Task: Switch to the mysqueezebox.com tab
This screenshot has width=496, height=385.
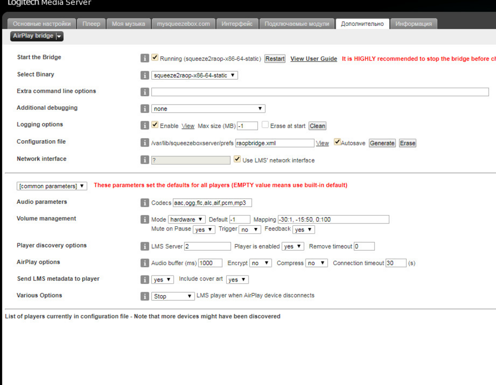Action: click(184, 24)
